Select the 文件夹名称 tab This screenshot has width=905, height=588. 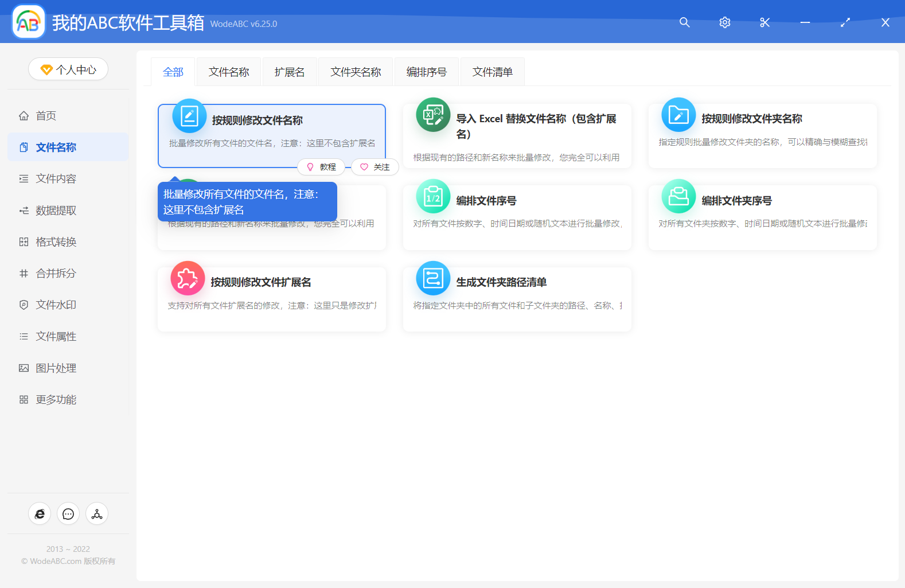point(356,72)
